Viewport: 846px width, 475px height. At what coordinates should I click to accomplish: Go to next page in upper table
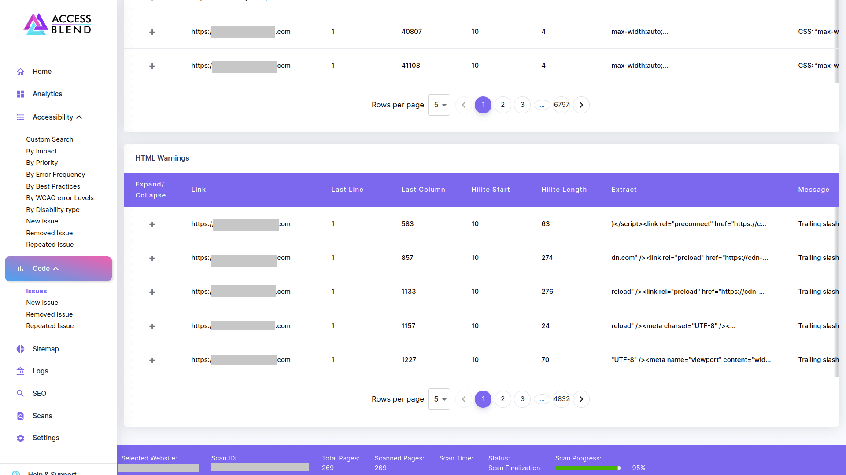pyautogui.click(x=581, y=105)
